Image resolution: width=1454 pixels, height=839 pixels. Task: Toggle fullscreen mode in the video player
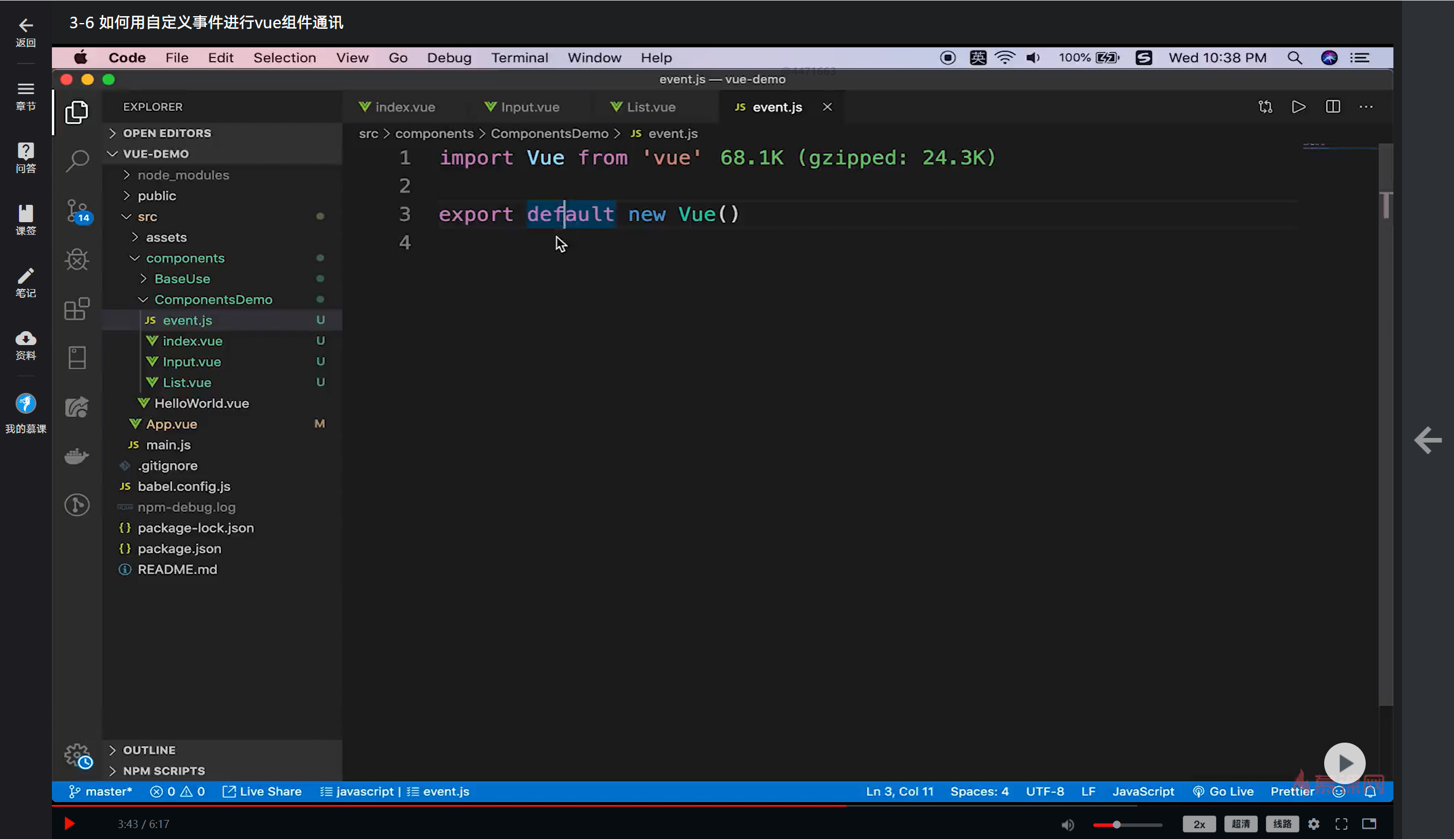tap(1341, 824)
